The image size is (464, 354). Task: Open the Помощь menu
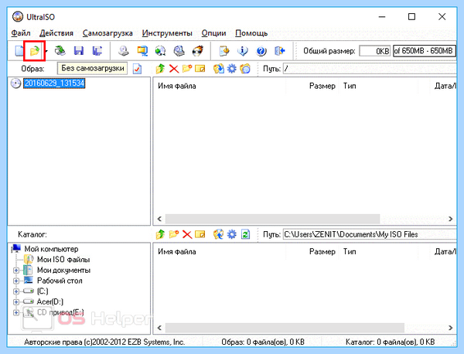point(251,32)
